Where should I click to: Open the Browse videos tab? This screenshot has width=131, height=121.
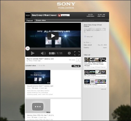pos(41,20)
